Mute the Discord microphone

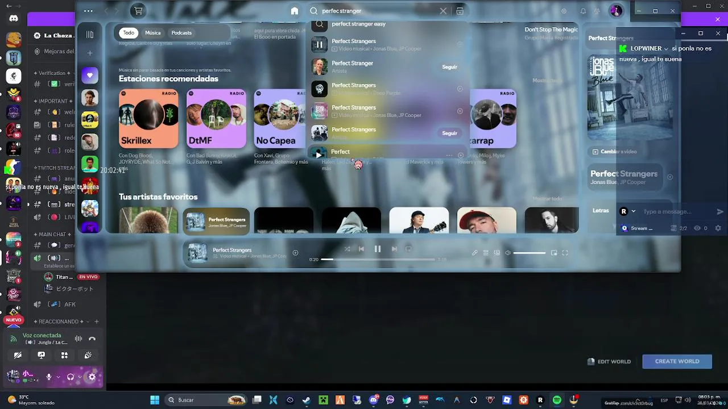point(49,377)
